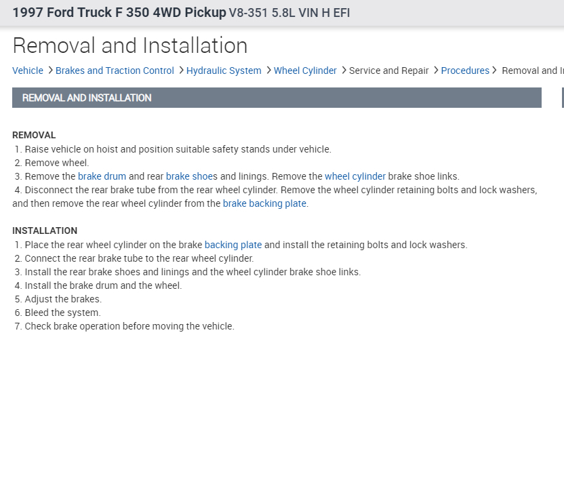This screenshot has width=564, height=499.
Task: Open the backing plate link under Installation
Action: pos(233,245)
